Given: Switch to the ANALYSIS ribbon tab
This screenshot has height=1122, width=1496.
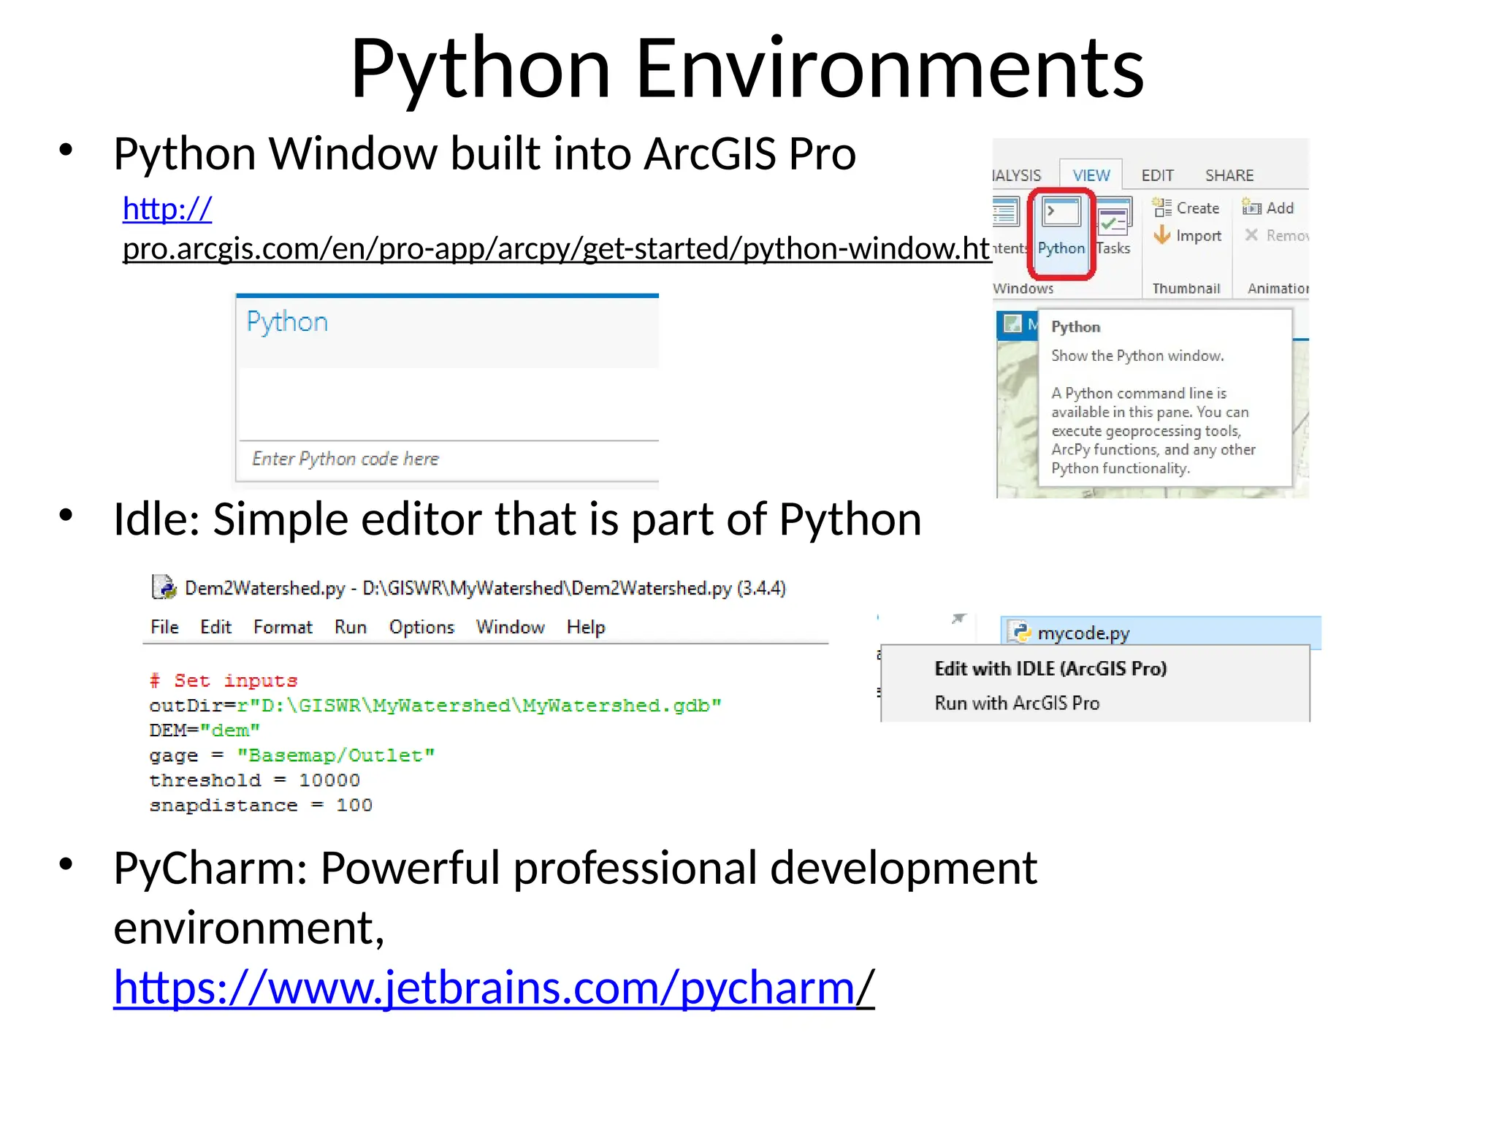Looking at the screenshot, I should pos(1017,175).
